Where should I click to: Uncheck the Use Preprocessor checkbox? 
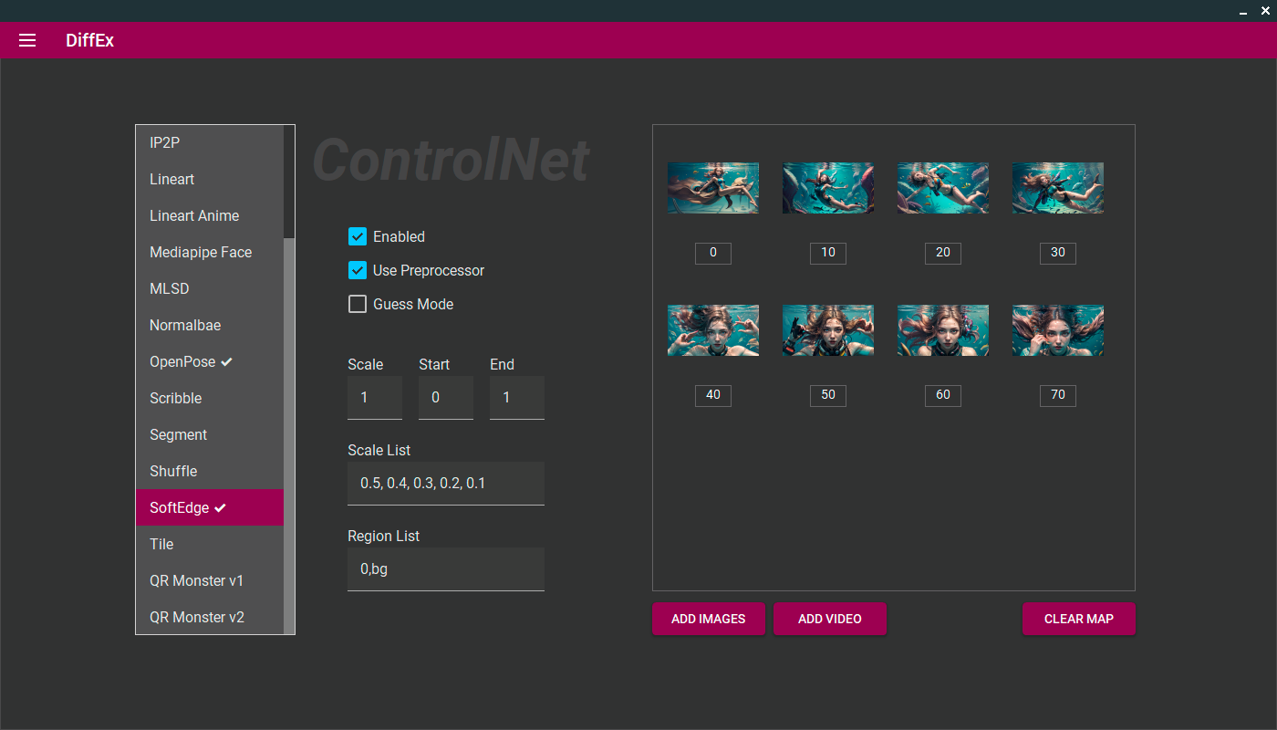pyautogui.click(x=358, y=270)
